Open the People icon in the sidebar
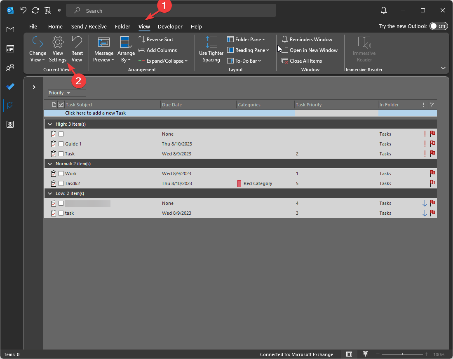 click(x=10, y=67)
